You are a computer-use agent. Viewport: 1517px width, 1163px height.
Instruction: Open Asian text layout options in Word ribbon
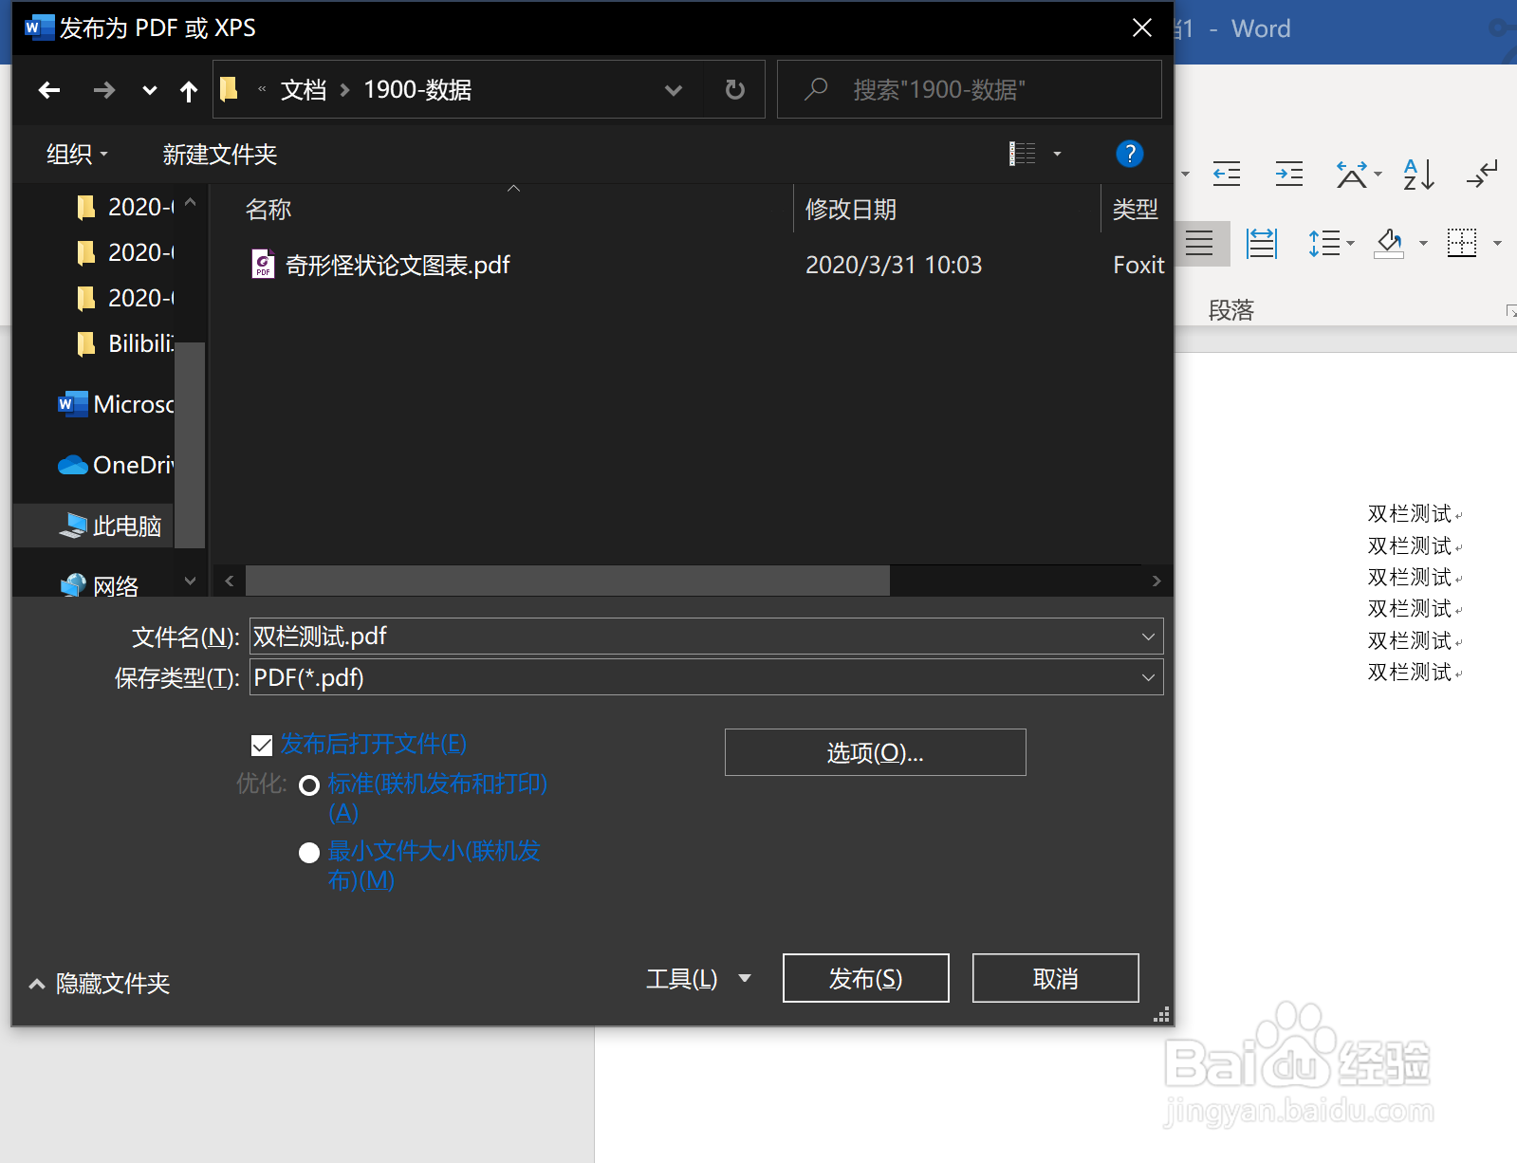[1352, 174]
